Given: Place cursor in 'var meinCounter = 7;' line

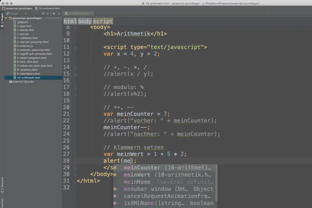Looking at the screenshot, I should [136, 114].
